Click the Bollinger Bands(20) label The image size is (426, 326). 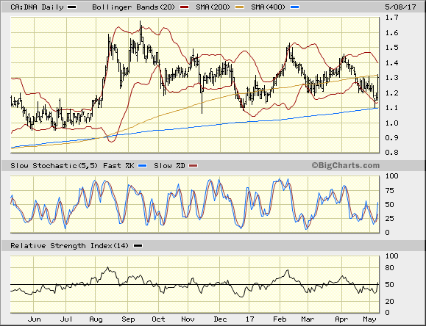(x=134, y=7)
